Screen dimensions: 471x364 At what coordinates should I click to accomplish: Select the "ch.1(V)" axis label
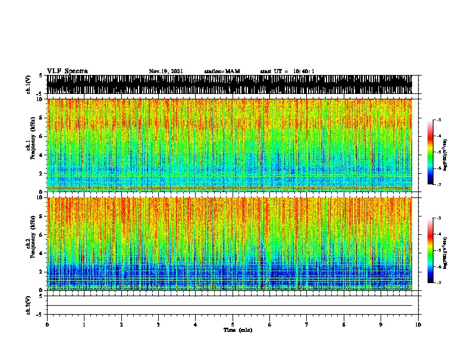(28, 84)
